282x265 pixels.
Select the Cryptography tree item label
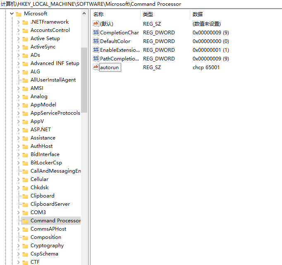tap(47, 246)
